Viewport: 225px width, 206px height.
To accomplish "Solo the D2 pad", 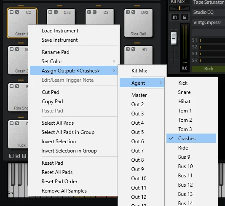I will 94,12.
